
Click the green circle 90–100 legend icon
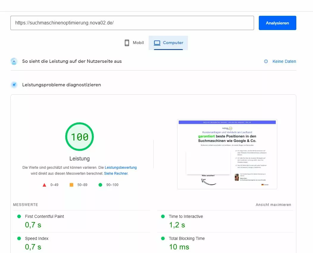point(100,185)
